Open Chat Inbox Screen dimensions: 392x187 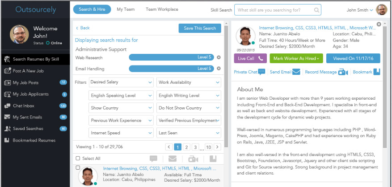click(35, 106)
